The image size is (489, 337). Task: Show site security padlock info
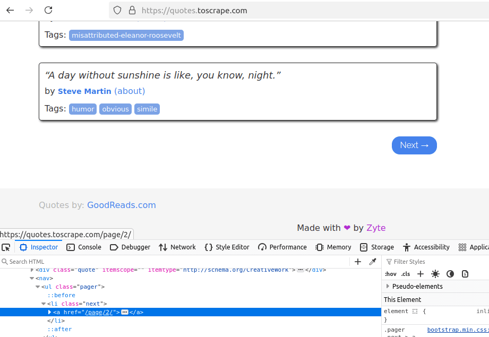click(132, 10)
